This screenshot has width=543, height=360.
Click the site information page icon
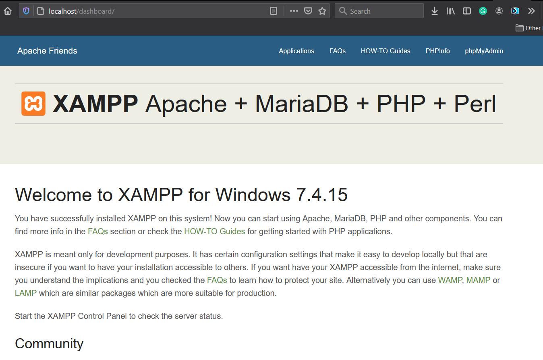[x=40, y=11]
